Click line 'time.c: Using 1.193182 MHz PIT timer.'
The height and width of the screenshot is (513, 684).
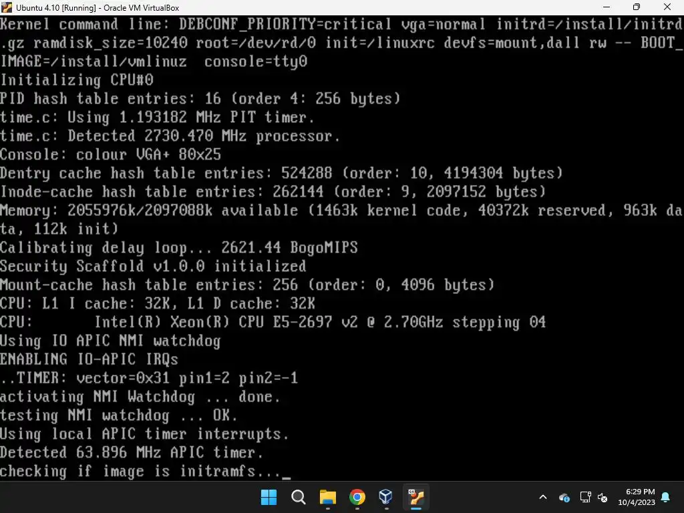coord(157,118)
